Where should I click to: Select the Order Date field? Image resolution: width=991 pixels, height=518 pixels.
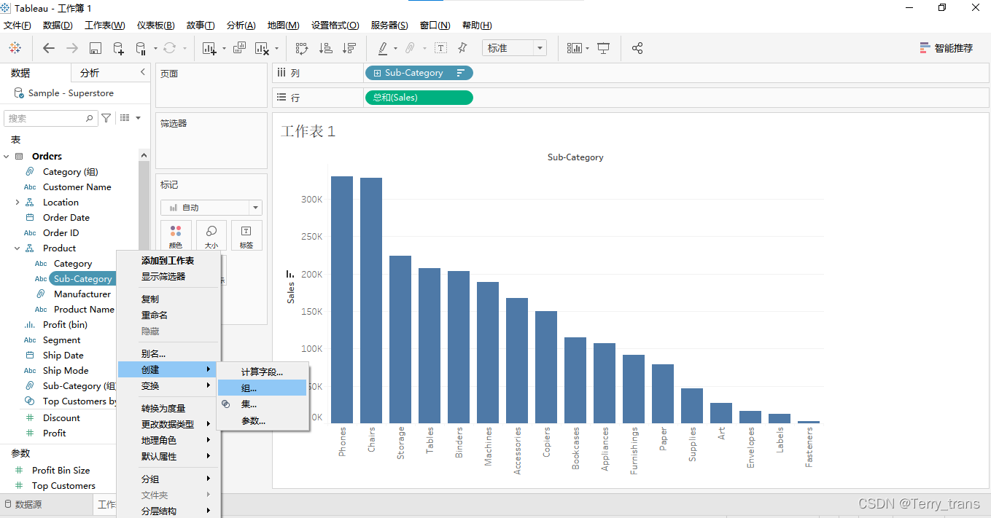[66, 218]
